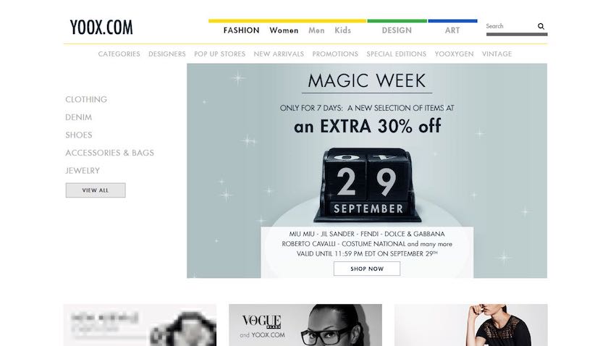
Task: Click the September 29 calendar image
Action: [368, 185]
